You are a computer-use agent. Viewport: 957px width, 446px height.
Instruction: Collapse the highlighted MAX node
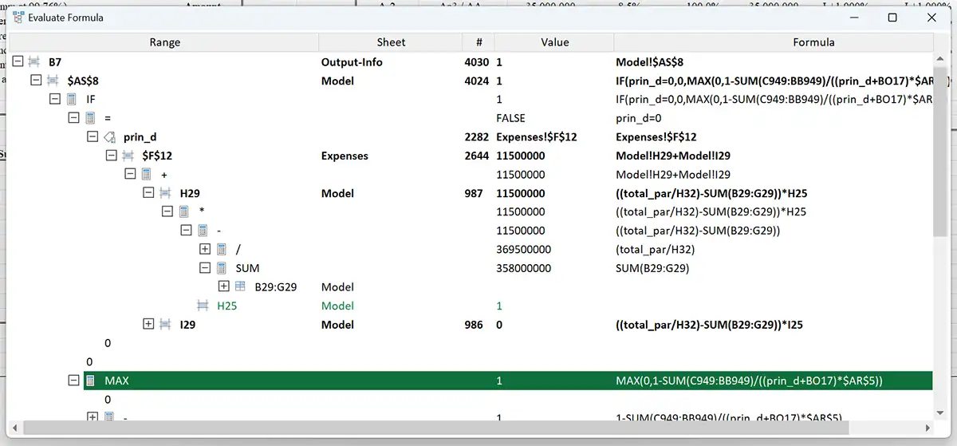pos(73,381)
